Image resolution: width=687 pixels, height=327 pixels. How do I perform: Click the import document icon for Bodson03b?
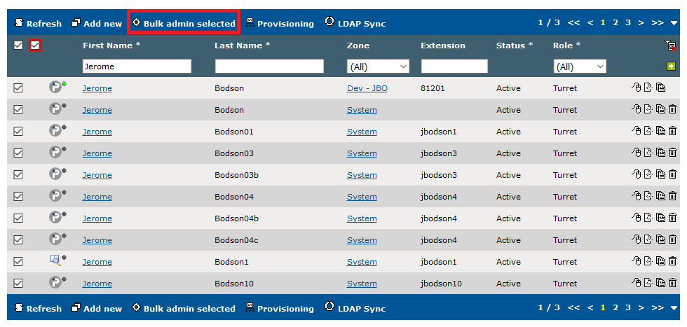pos(648,174)
